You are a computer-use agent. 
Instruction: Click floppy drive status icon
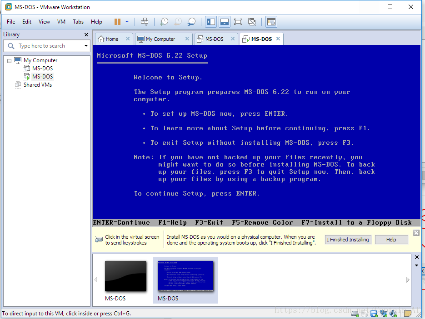(374, 314)
